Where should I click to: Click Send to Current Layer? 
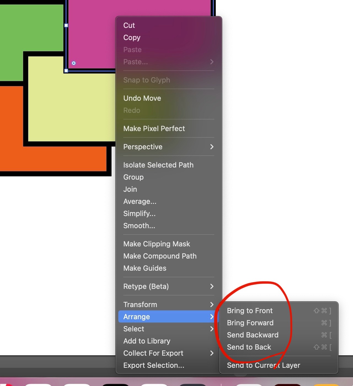(279, 365)
